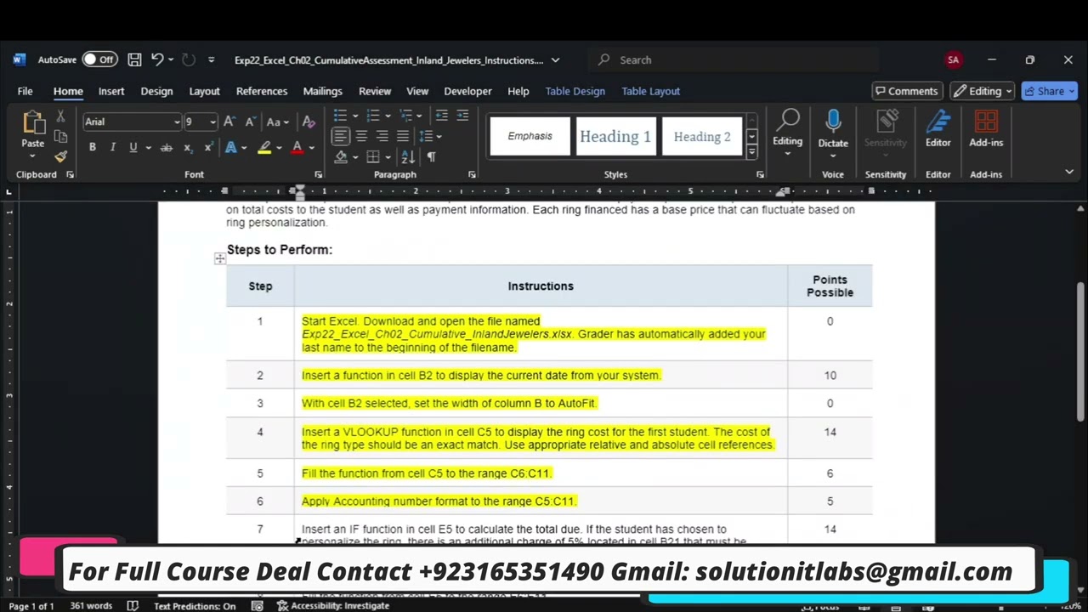
Task: Apply subscript formatting
Action: (189, 147)
